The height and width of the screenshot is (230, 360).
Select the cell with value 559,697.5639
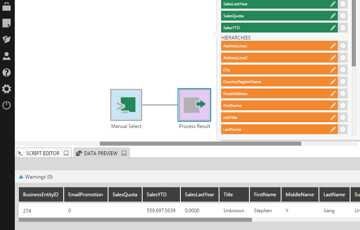coord(161,211)
